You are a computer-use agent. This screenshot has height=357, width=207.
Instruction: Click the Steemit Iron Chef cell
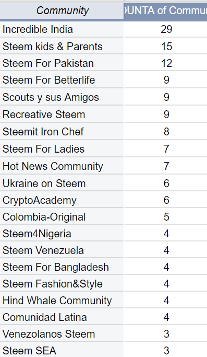(x=62, y=132)
